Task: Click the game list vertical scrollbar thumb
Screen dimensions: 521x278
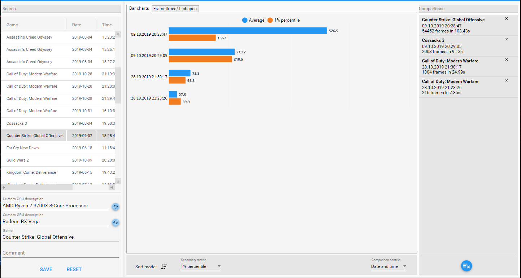Action: tap(118, 85)
